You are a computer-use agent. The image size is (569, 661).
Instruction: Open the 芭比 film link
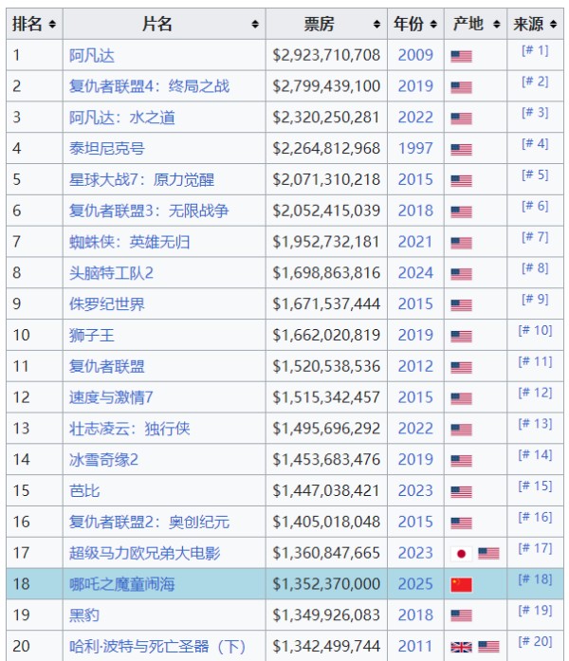click(84, 490)
